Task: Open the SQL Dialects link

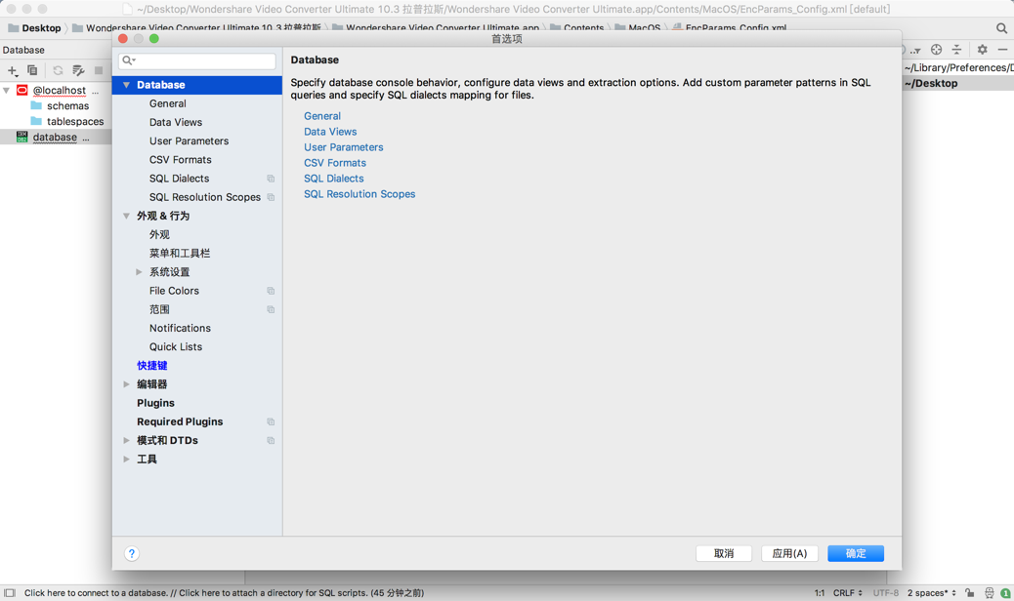Action: [x=334, y=179]
